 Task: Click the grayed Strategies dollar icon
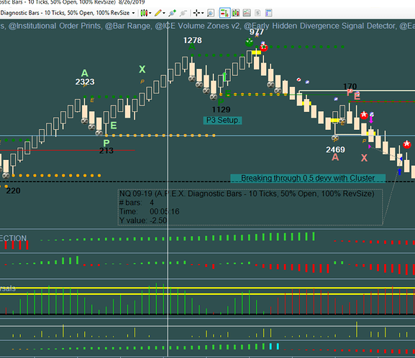tap(257, 13)
